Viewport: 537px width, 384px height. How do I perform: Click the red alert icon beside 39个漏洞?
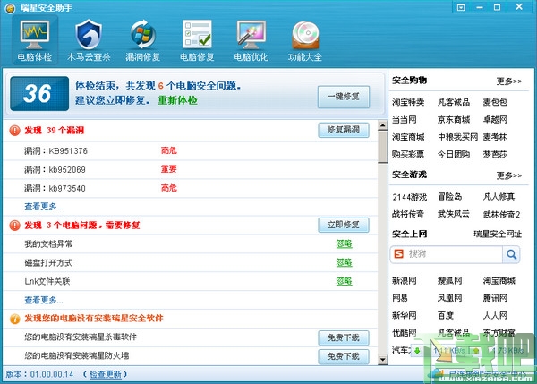click(x=14, y=130)
